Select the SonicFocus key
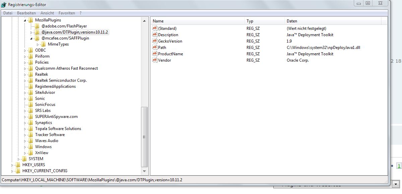 [x=45, y=105]
